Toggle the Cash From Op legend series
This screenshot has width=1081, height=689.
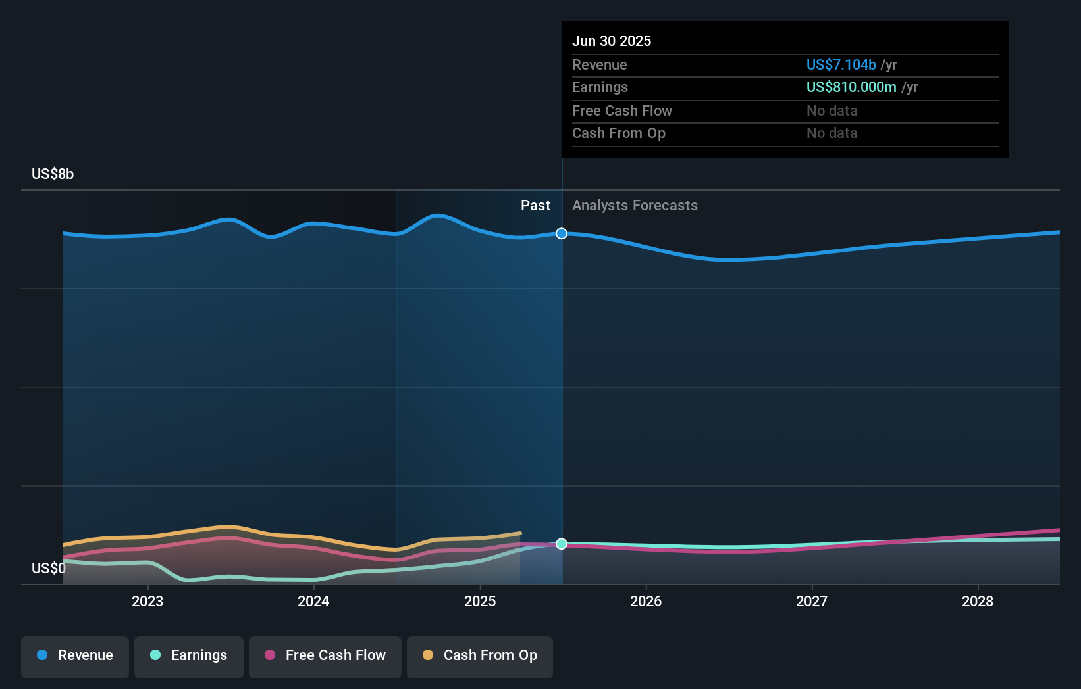pos(480,656)
